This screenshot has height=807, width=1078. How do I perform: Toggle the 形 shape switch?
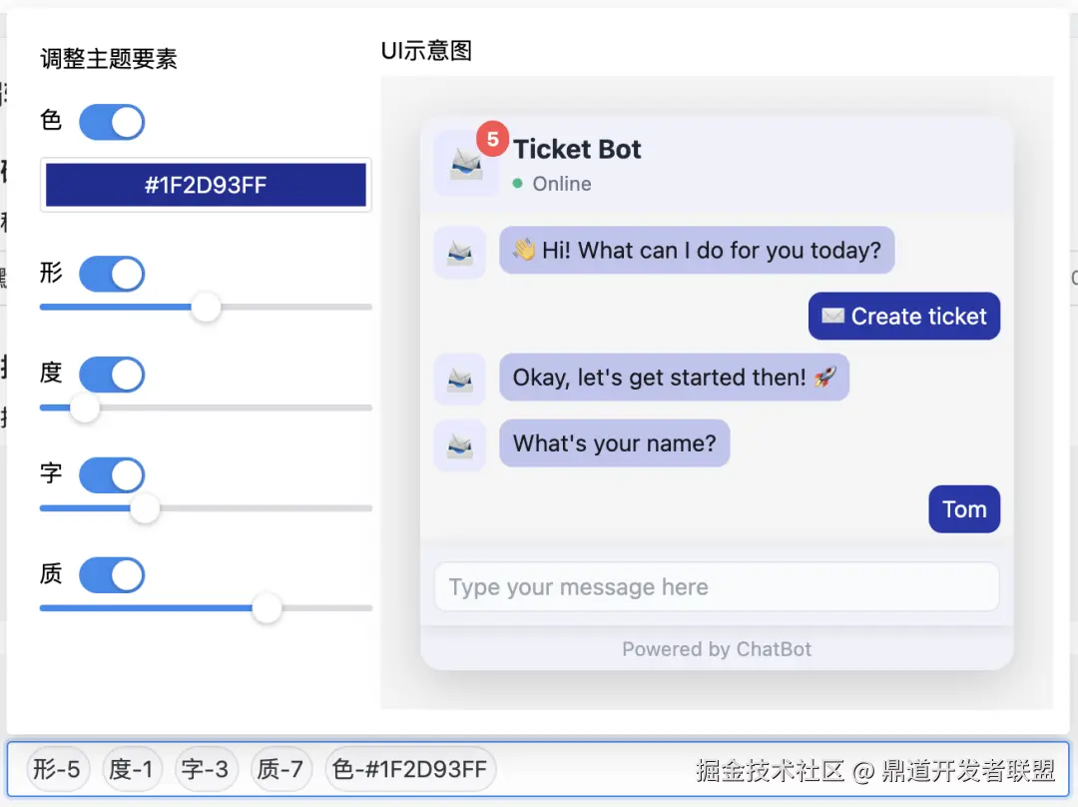pos(112,275)
